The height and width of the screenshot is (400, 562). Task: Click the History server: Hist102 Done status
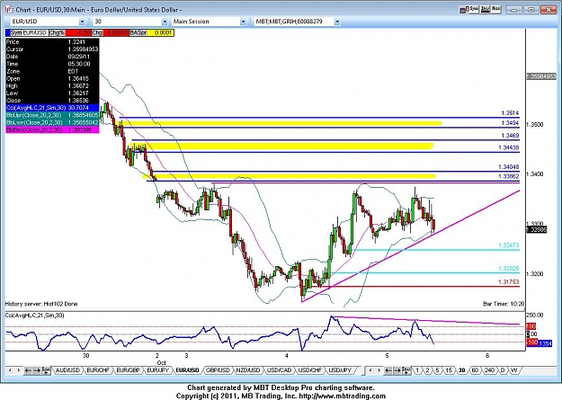41,304
